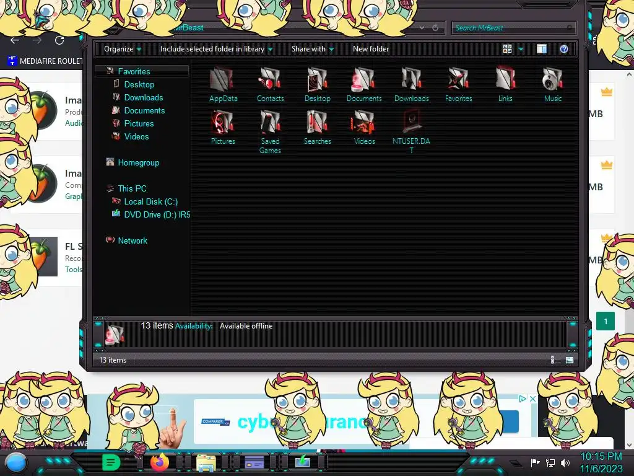Close the ad with the X button
Image resolution: width=634 pixels, height=476 pixels.
pos(533,399)
